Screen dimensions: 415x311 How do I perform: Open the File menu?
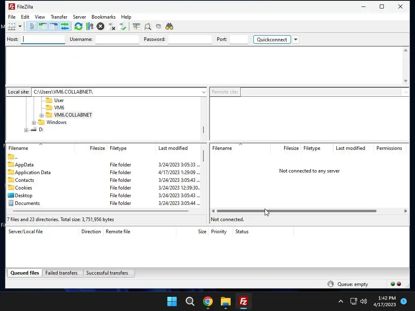coord(12,17)
